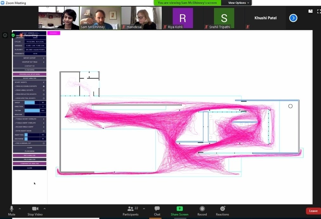This screenshot has width=321, height=219.
Task: Leave the meeting
Action: point(313,211)
